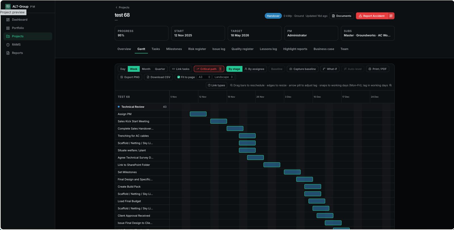This screenshot has width=454, height=230.
Task: Group bars By stage
Action: tap(234, 69)
